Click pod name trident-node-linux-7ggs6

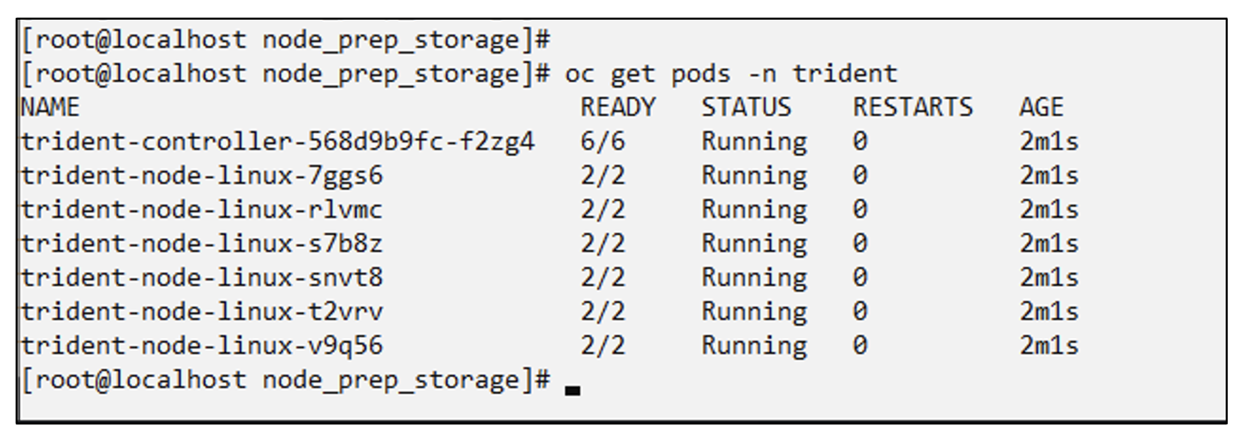coord(201,176)
